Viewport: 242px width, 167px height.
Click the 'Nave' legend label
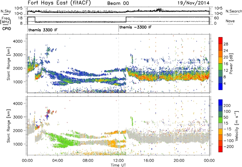pyautogui.click(x=230, y=21)
